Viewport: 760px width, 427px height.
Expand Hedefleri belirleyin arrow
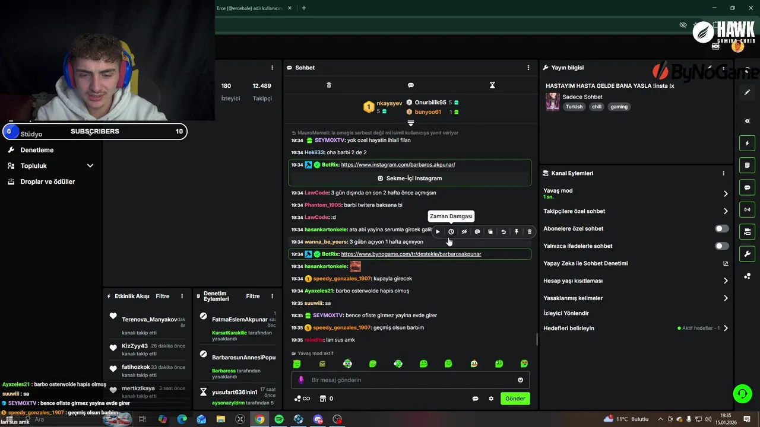pyautogui.click(x=726, y=328)
